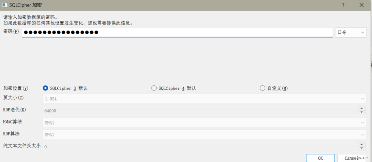Select SQLCipher 4 默认 radio option

[174, 88]
